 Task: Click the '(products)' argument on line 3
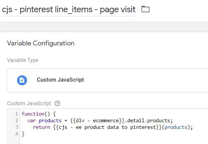(x=176, y=127)
